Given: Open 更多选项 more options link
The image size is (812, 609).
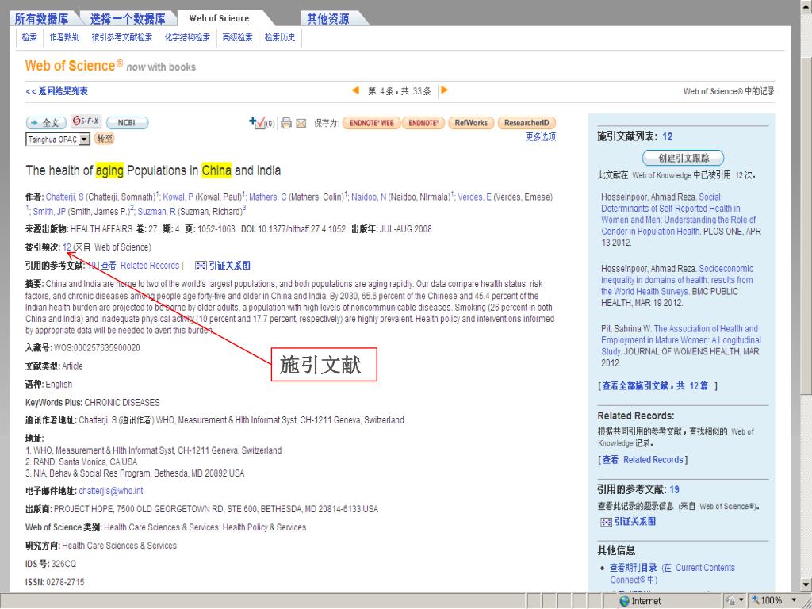Looking at the screenshot, I should pos(541,136).
